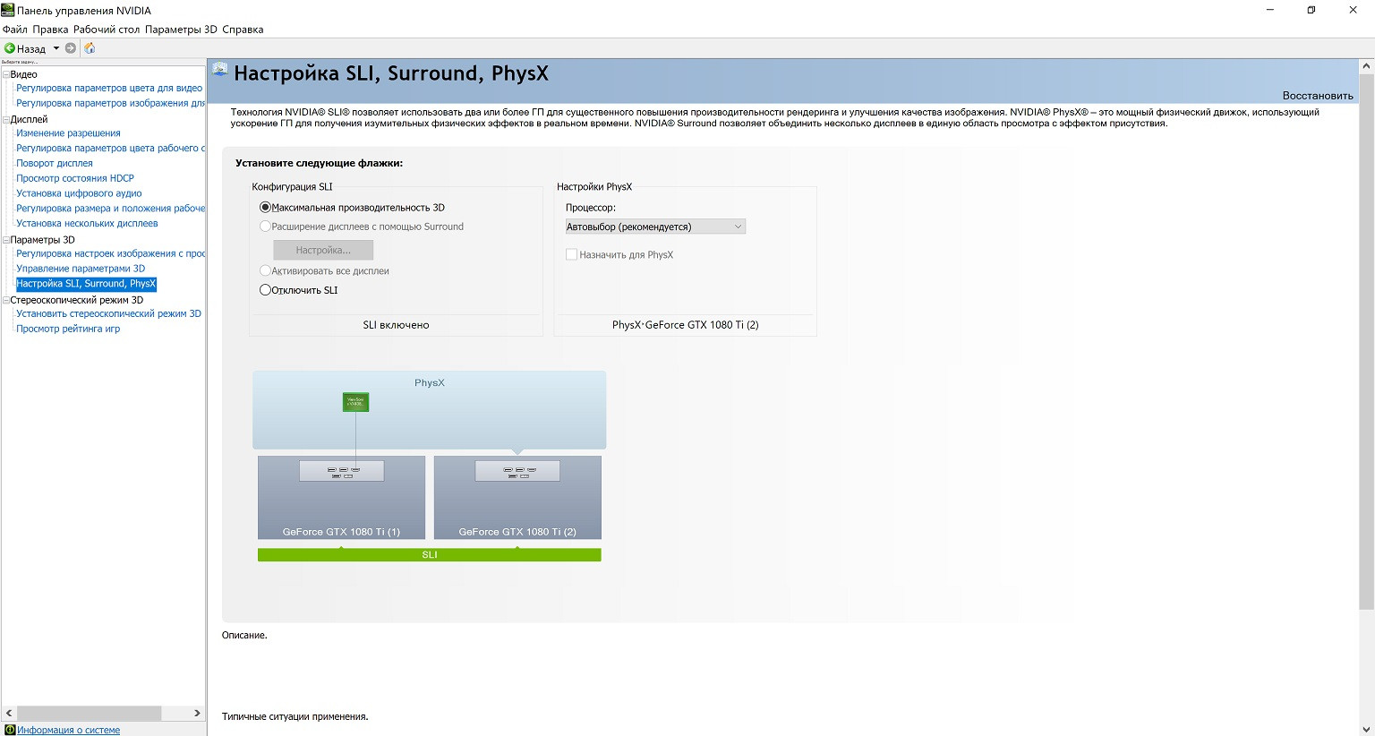This screenshot has width=1375, height=736.
Task: Open the Информация о системе link
Action: [x=68, y=730]
